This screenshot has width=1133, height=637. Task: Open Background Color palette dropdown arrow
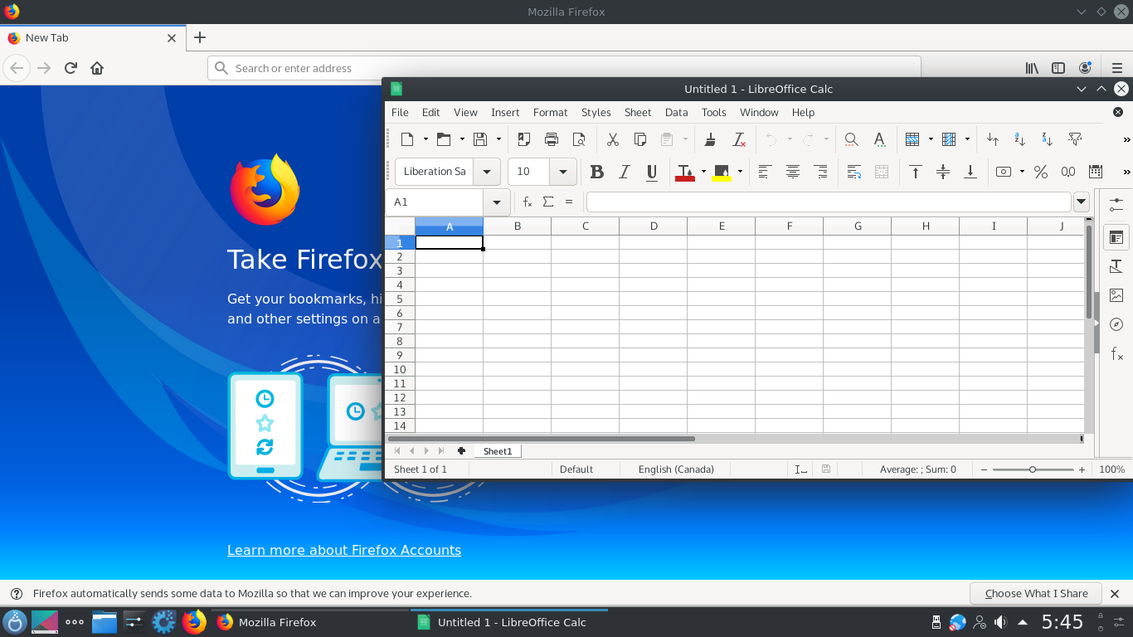[x=740, y=172]
